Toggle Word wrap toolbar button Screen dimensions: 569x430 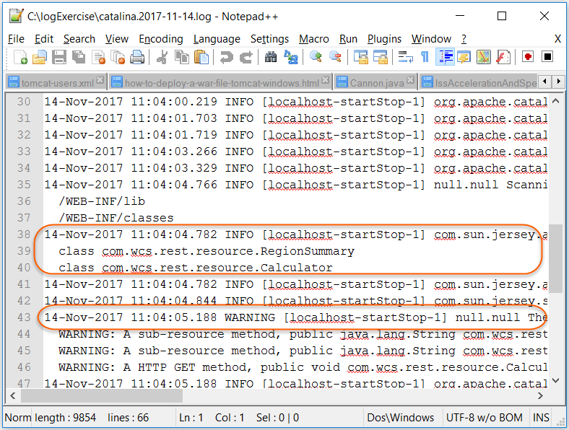point(405,57)
